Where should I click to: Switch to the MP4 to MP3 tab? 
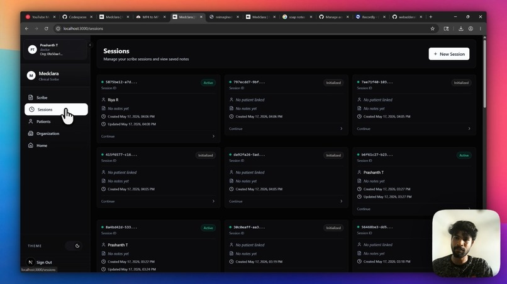tap(150, 17)
